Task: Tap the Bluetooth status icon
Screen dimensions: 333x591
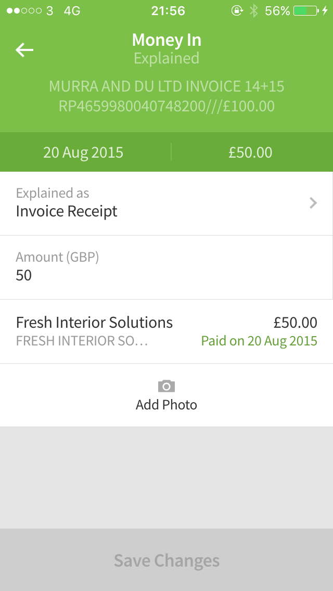Action: click(x=253, y=10)
